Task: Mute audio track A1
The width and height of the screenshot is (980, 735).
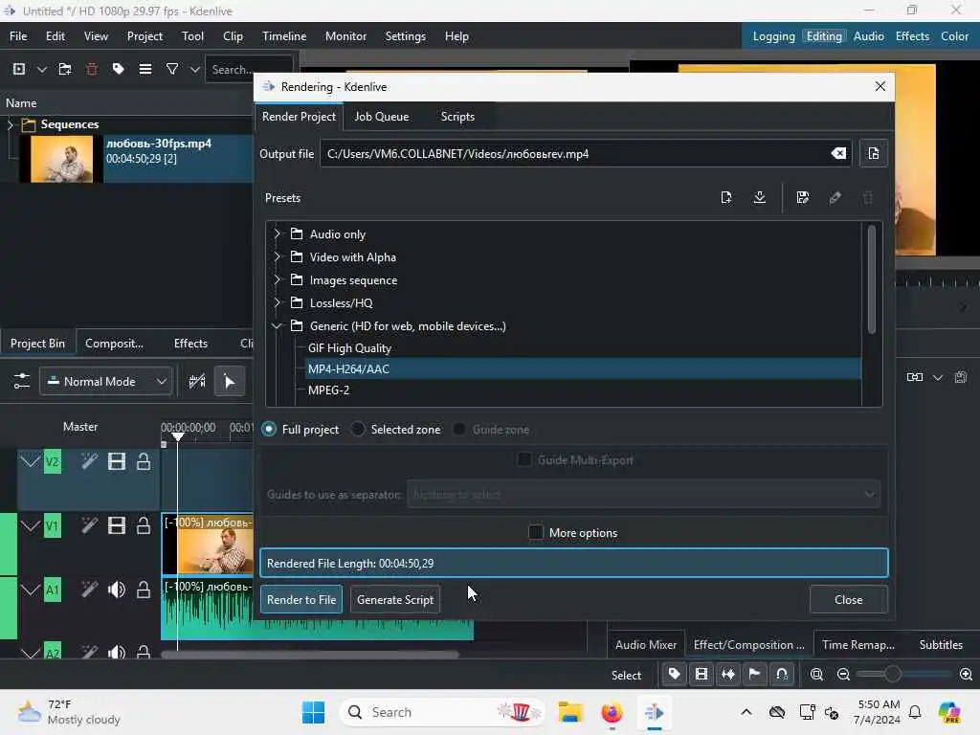Action: pos(116,590)
